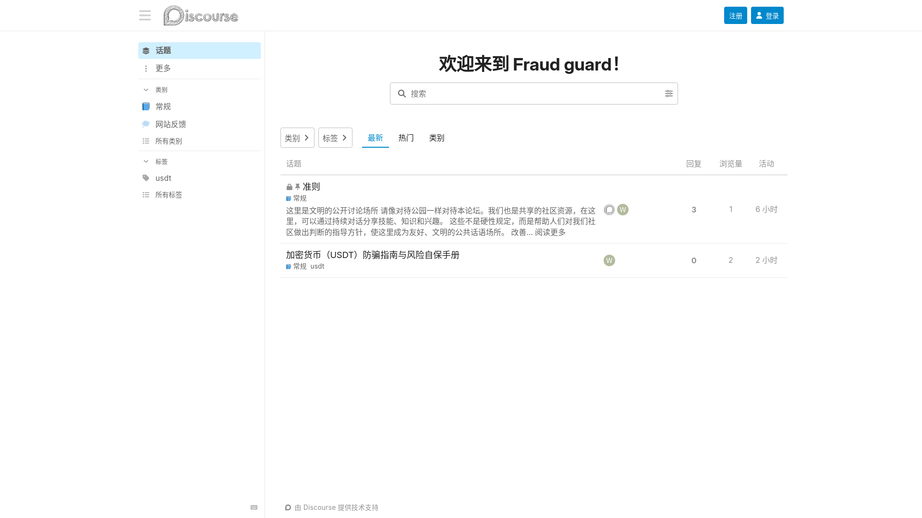Select 话题 in the sidebar

[x=199, y=50]
